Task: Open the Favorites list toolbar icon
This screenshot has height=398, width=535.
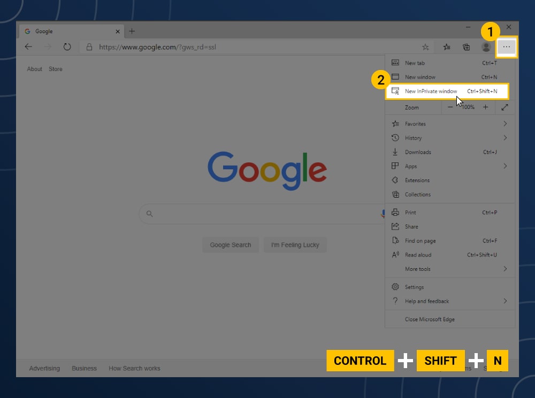Action: click(447, 47)
